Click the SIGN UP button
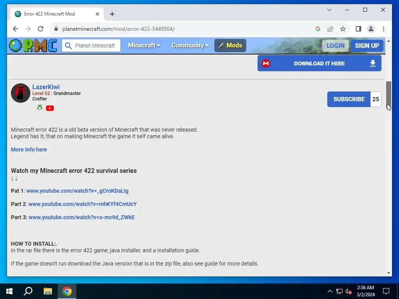 pos(367,46)
